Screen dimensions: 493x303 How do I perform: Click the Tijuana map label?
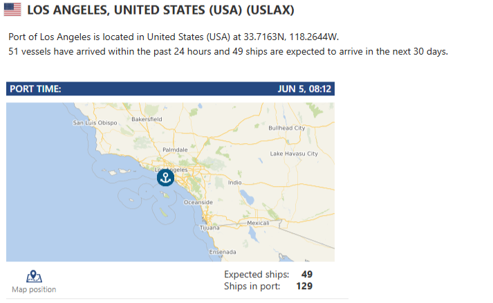tap(210, 228)
